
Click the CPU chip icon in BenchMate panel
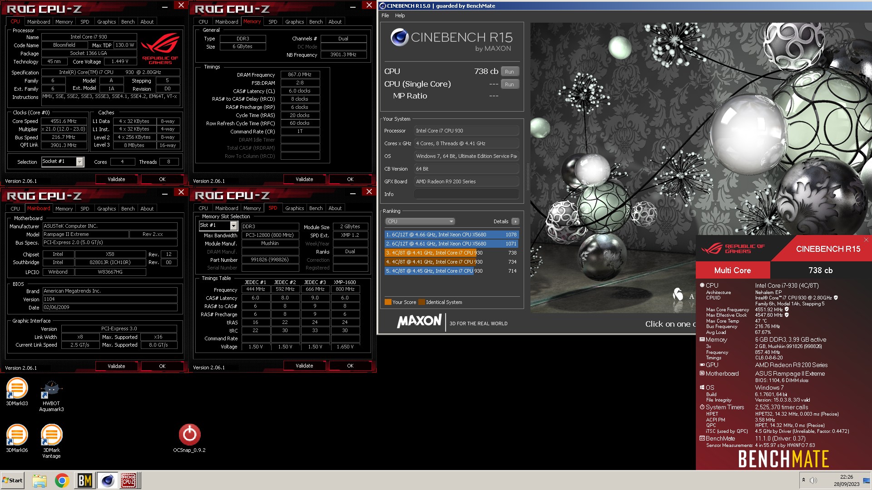[x=702, y=285]
